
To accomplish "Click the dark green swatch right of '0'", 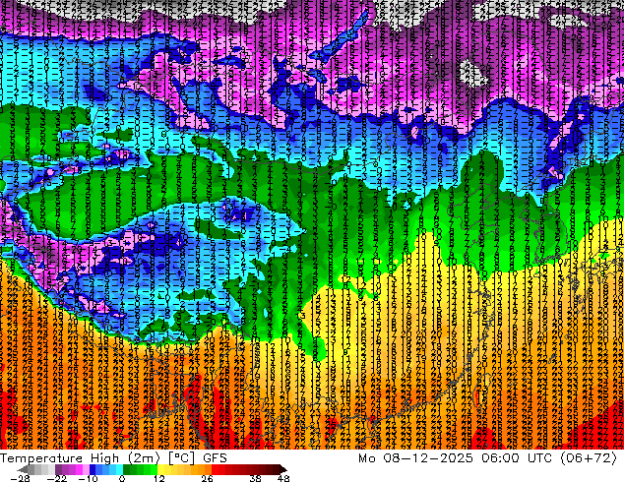I will tap(127, 469).
